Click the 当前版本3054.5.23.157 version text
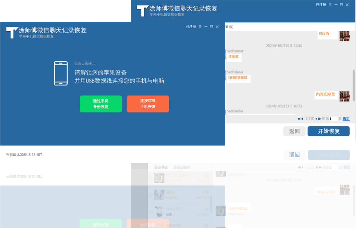 pos(24,155)
